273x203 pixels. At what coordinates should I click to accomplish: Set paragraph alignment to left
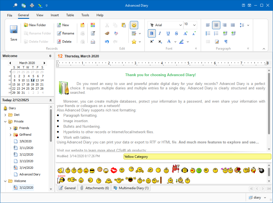pos(208,25)
